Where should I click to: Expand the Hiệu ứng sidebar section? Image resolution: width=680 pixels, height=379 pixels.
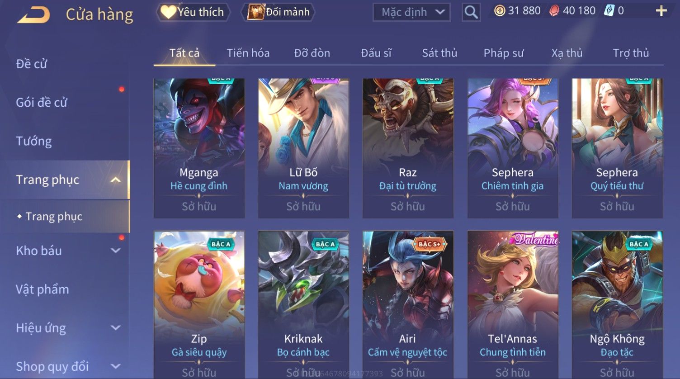pyautogui.click(x=116, y=328)
